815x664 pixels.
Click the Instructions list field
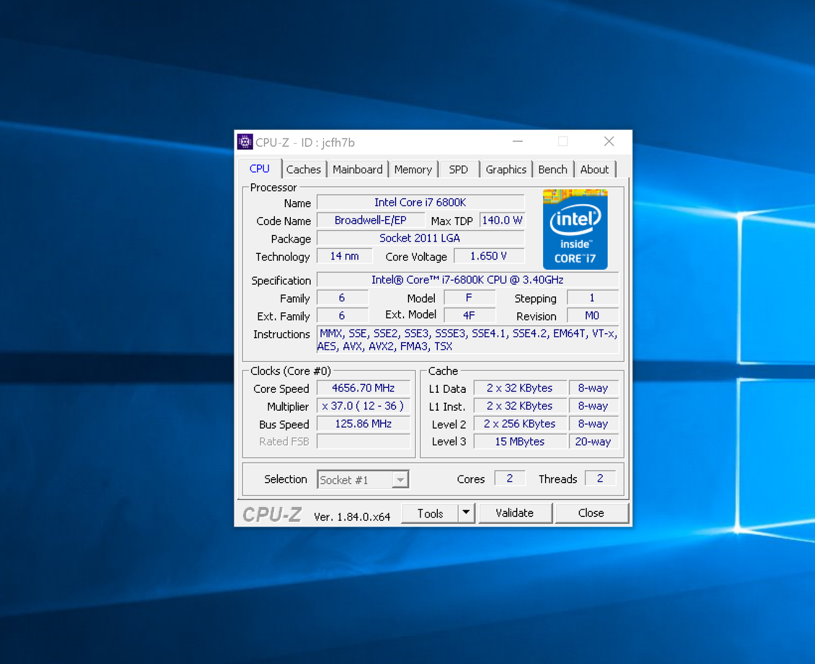point(467,340)
